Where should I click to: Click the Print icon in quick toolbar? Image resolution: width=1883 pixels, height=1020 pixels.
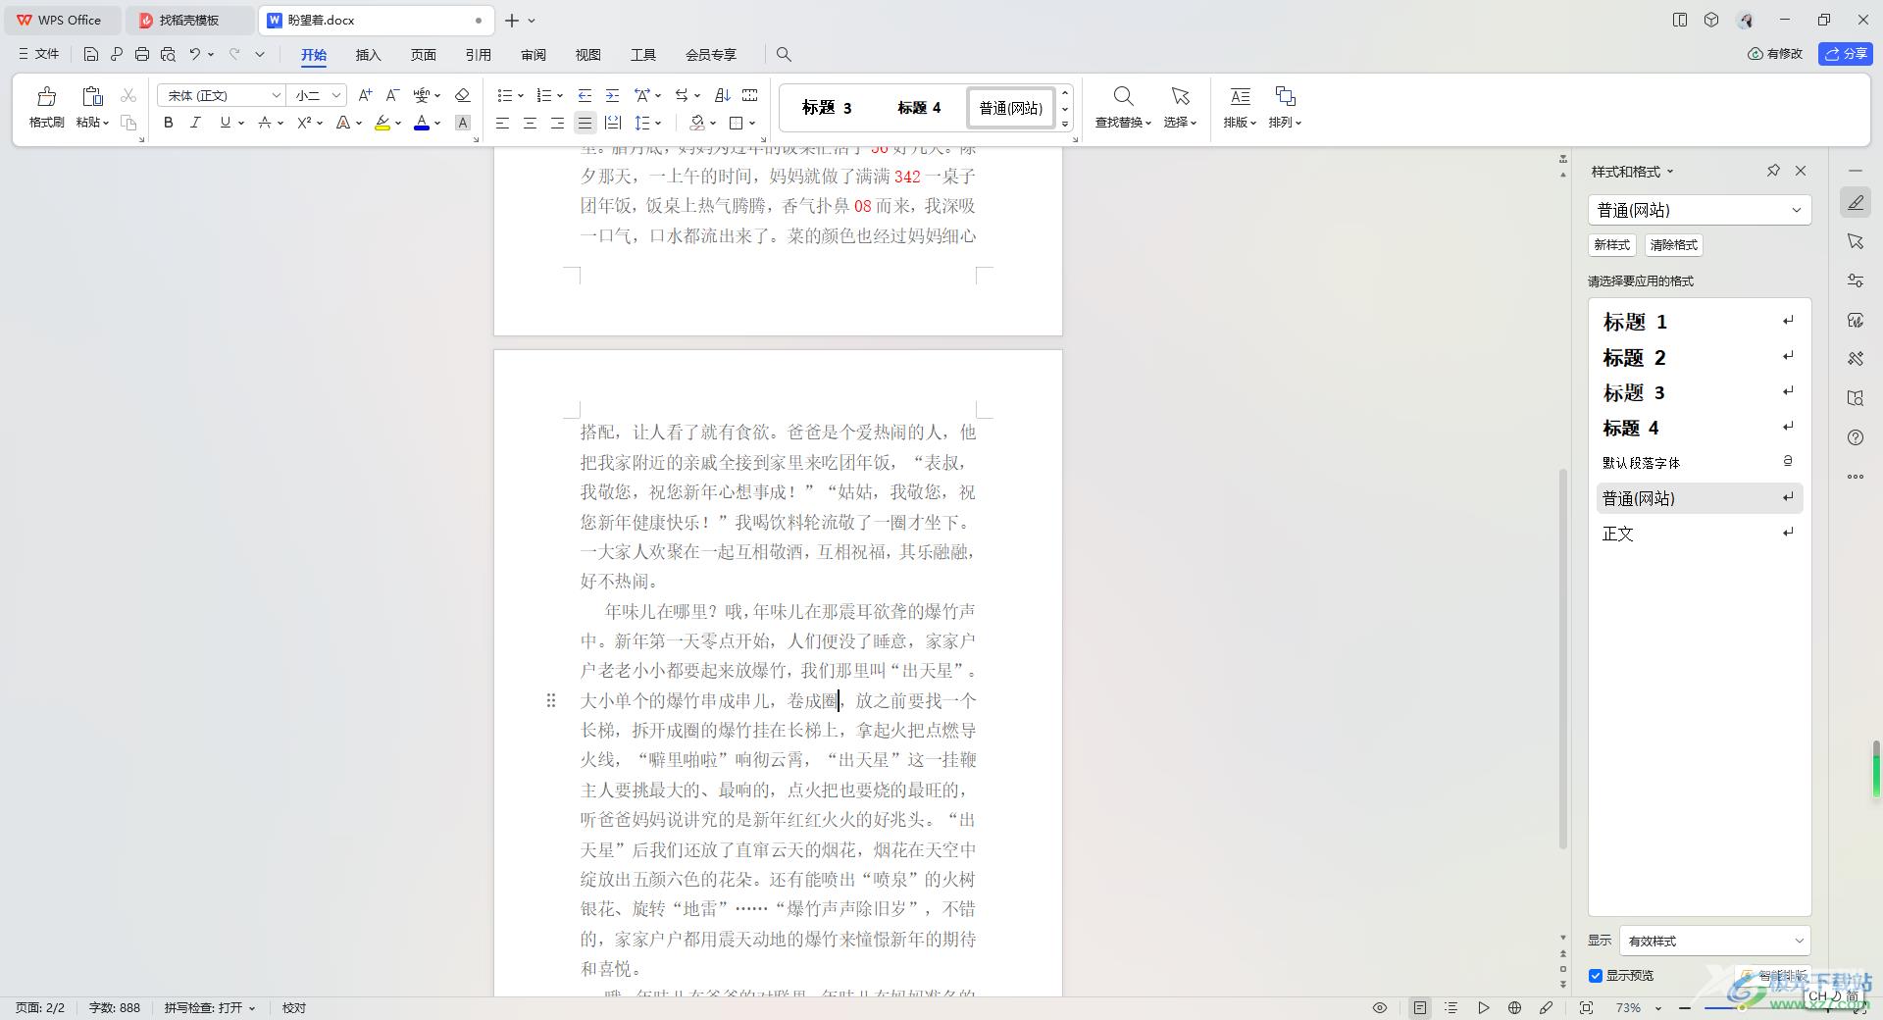pyautogui.click(x=142, y=55)
